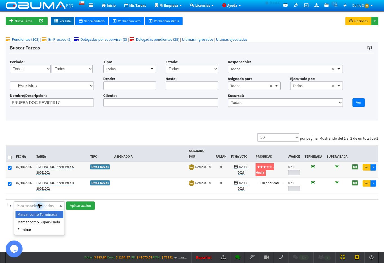Open the notifications bell icon

pyautogui.click(x=336, y=5)
